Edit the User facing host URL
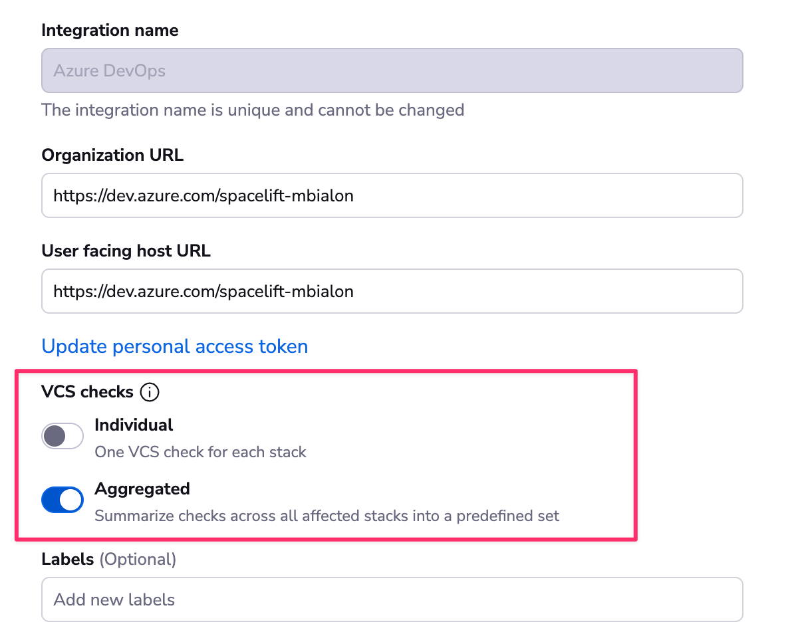The height and width of the screenshot is (642, 798). pos(392,291)
